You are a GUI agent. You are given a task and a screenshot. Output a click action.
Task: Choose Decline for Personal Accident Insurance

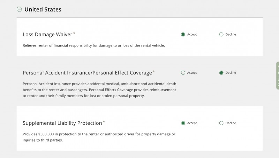coord(221,73)
